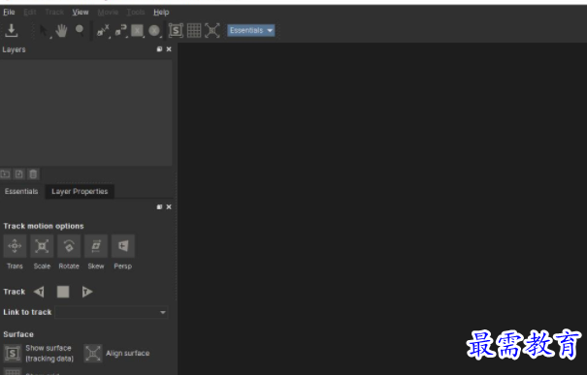Open the File menu

(9, 12)
